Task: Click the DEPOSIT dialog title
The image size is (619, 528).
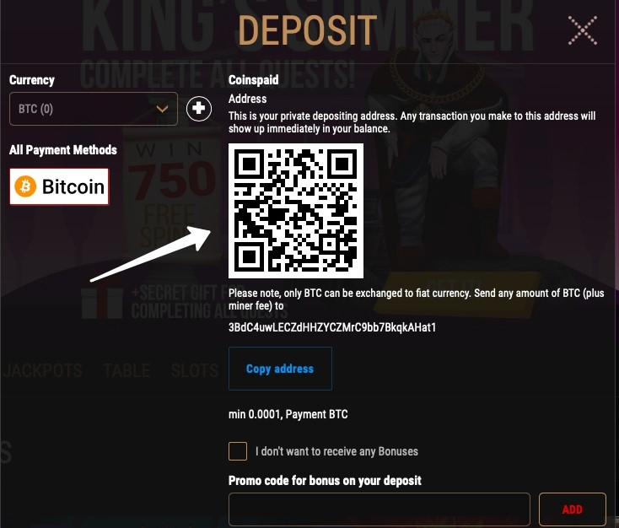Action: pos(308,30)
